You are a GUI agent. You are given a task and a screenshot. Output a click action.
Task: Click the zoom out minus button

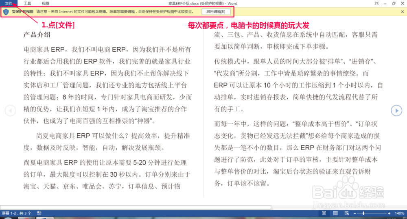355,213
